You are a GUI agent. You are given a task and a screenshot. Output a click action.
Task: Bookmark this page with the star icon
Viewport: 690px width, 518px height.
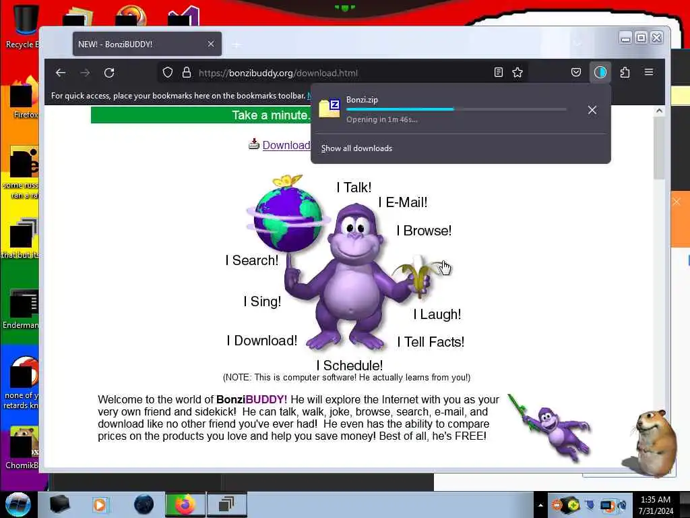517,72
